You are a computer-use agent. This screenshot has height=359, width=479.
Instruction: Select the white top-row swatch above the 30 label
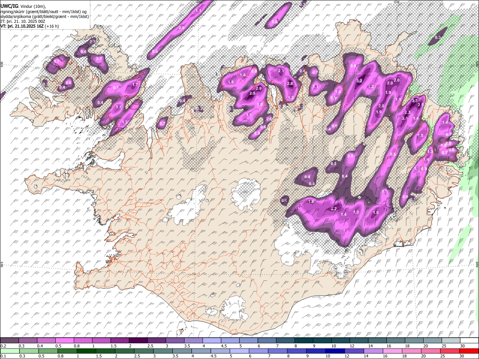469,340
